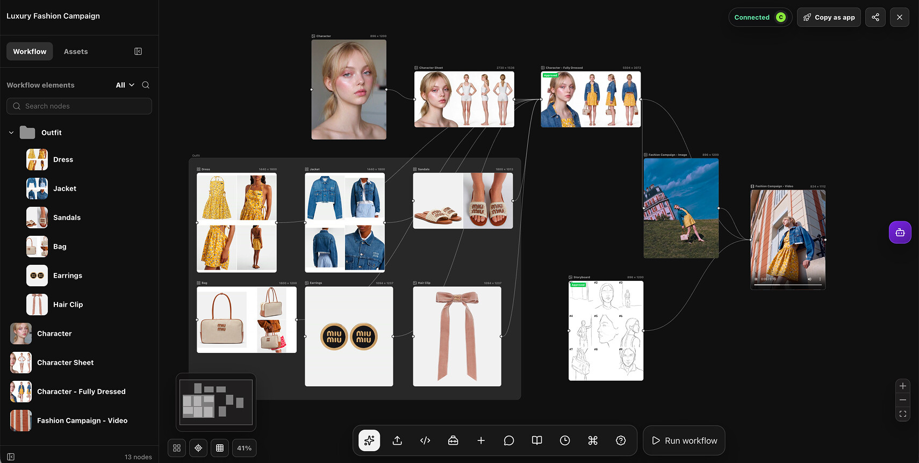Select the Hair Clip node on canvas
This screenshot has height=463, width=919.
(x=457, y=336)
